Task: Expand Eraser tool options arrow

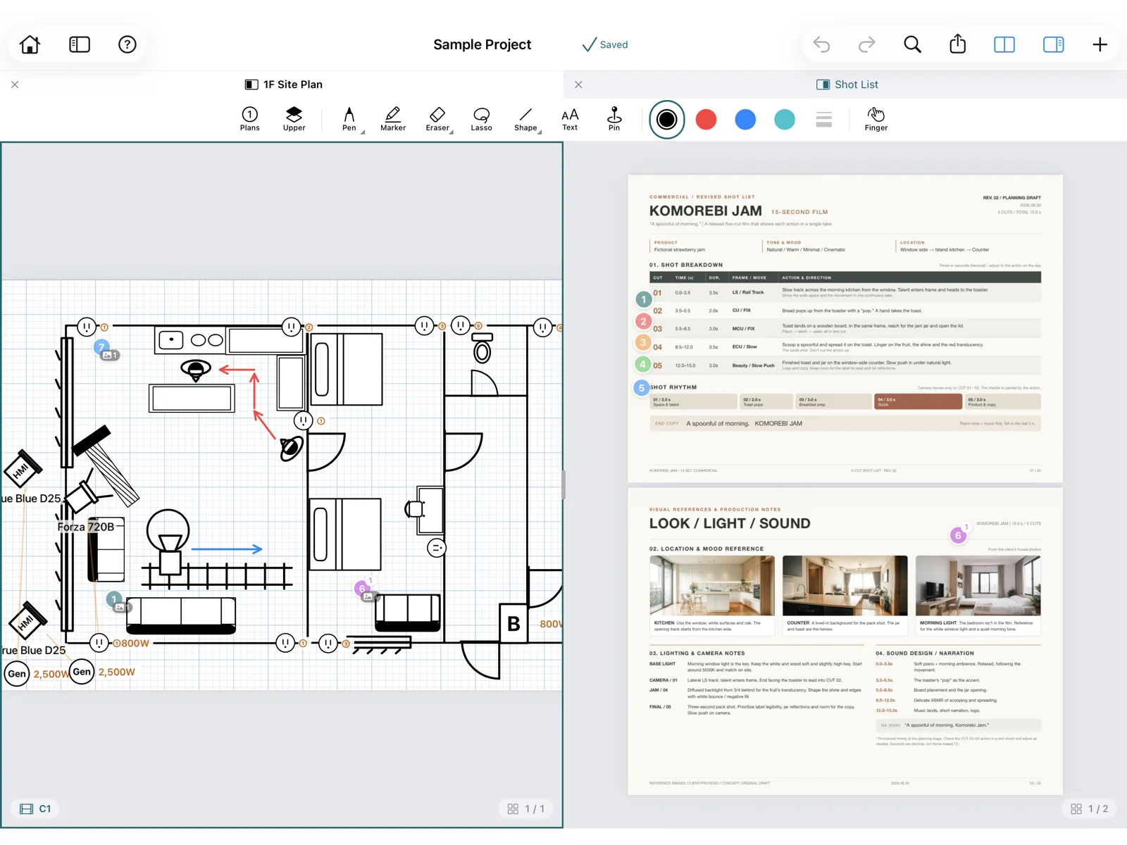Action: pyautogui.click(x=452, y=132)
